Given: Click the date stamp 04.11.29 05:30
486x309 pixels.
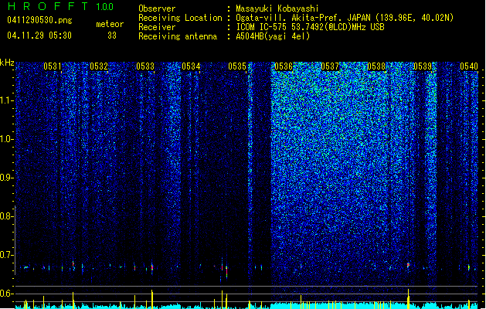Looking at the screenshot, I should coord(39,36).
